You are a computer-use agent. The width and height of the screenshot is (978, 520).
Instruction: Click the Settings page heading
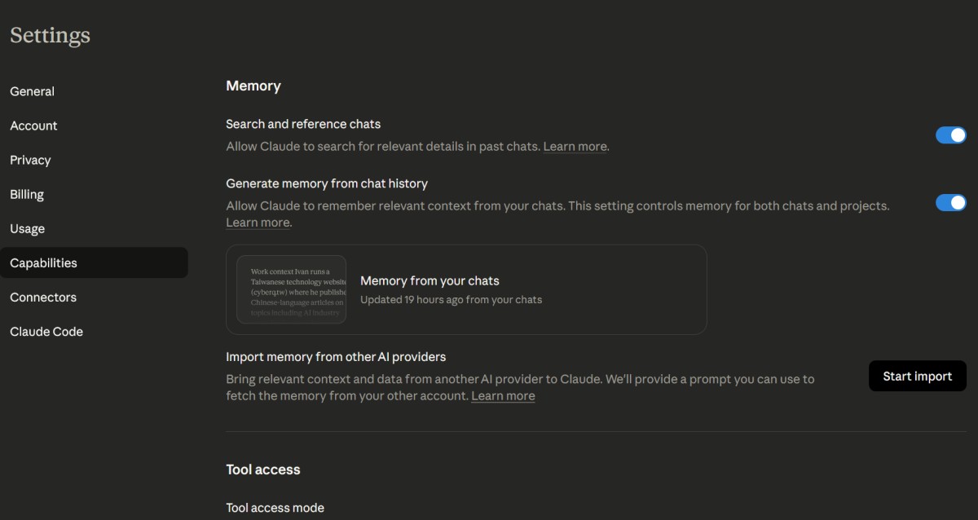(x=50, y=35)
